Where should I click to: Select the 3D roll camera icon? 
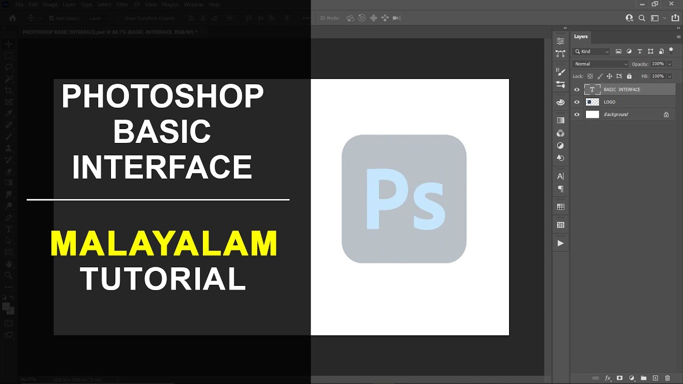[x=362, y=18]
